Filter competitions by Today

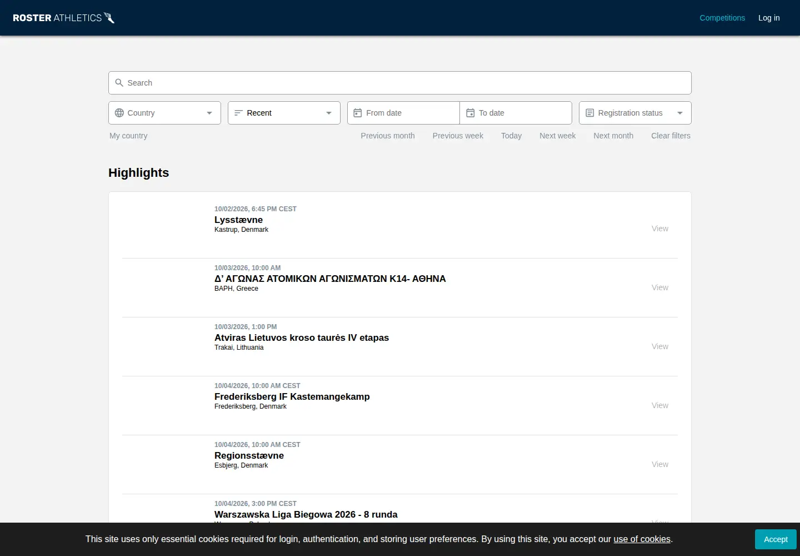pos(511,136)
